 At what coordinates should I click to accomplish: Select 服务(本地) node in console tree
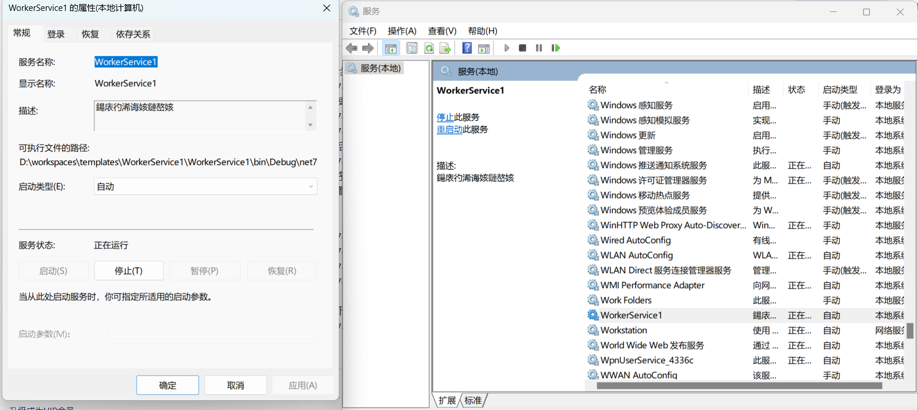(374, 68)
